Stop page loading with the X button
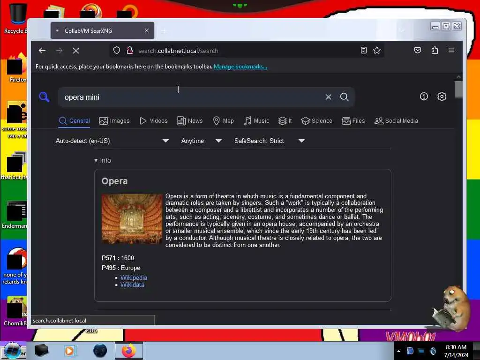This screenshot has width=480, height=360. 76,51
